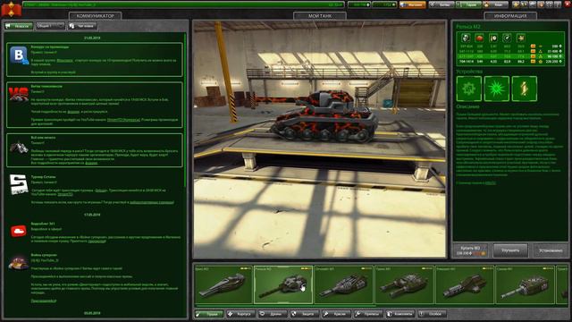Expand the Общий chat channel dropdown
Viewport: 572px width, 322px height.
point(50,26)
